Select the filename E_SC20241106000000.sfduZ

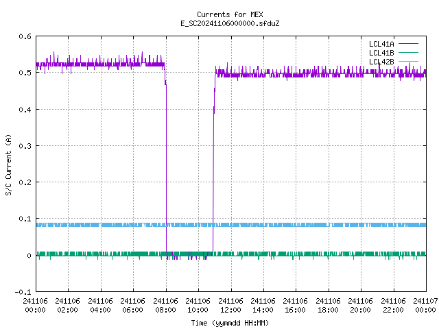tap(230, 23)
